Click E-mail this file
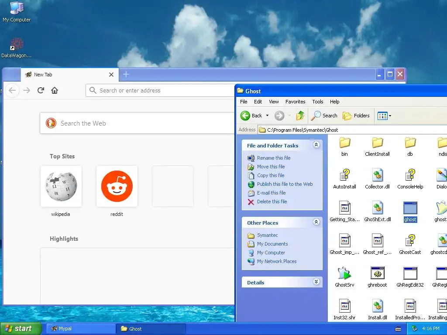The width and height of the screenshot is (447, 335). pos(271,193)
